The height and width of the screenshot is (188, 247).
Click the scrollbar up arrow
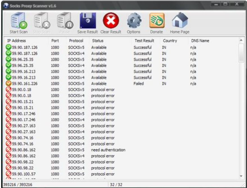241,41
